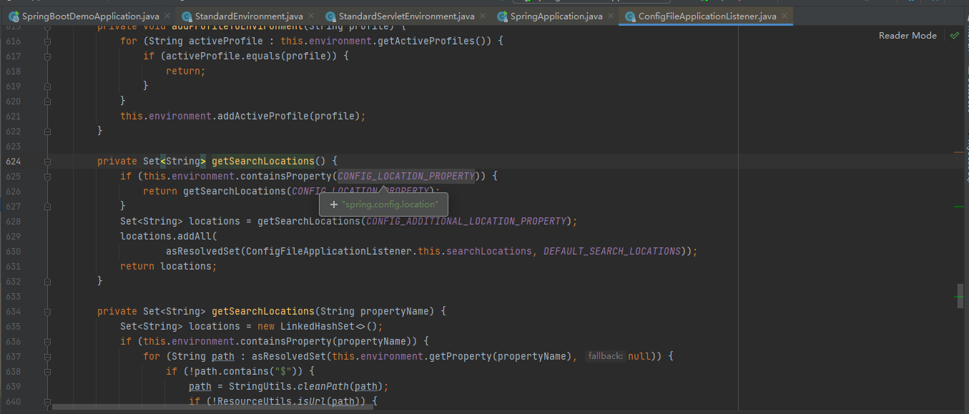Screen dimensions: 969x414
Task: Click the fold end marker on line 619
Action: (x=47, y=86)
